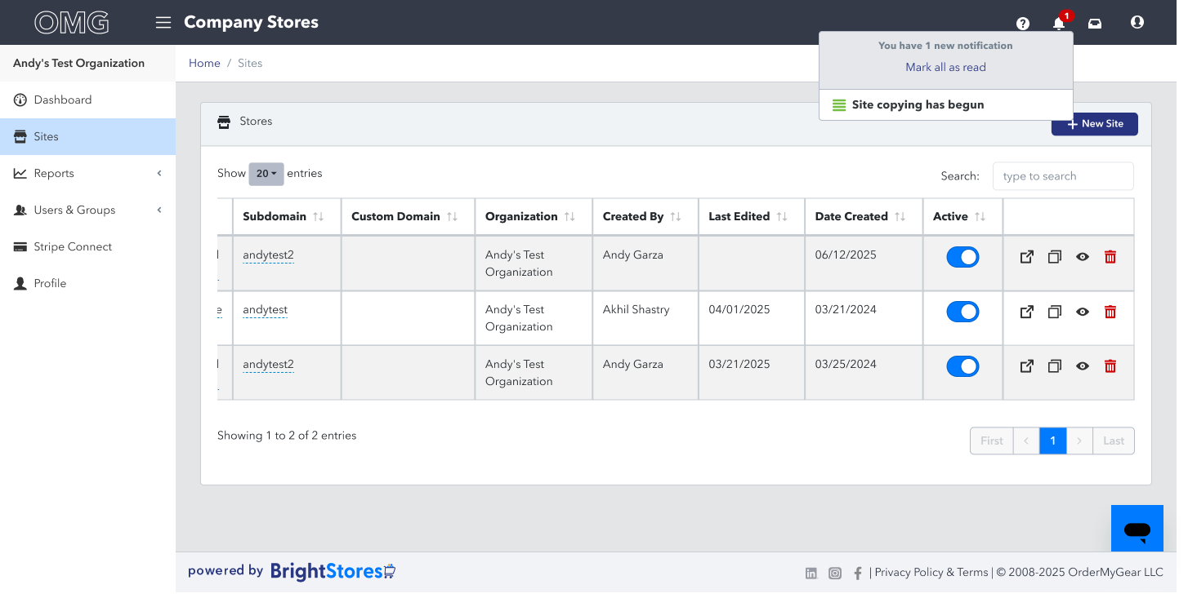Click Showing 1 to 2 of 2 entries text
The height and width of the screenshot is (598, 1188).
click(x=287, y=436)
